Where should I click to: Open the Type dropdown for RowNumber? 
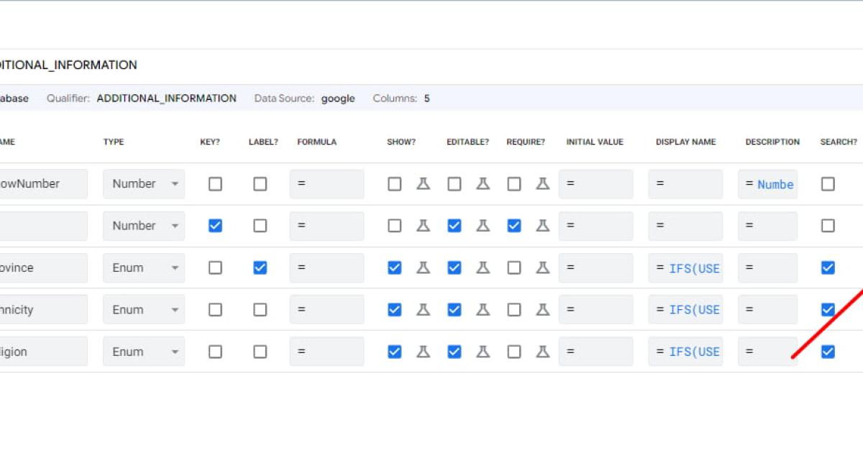(143, 183)
